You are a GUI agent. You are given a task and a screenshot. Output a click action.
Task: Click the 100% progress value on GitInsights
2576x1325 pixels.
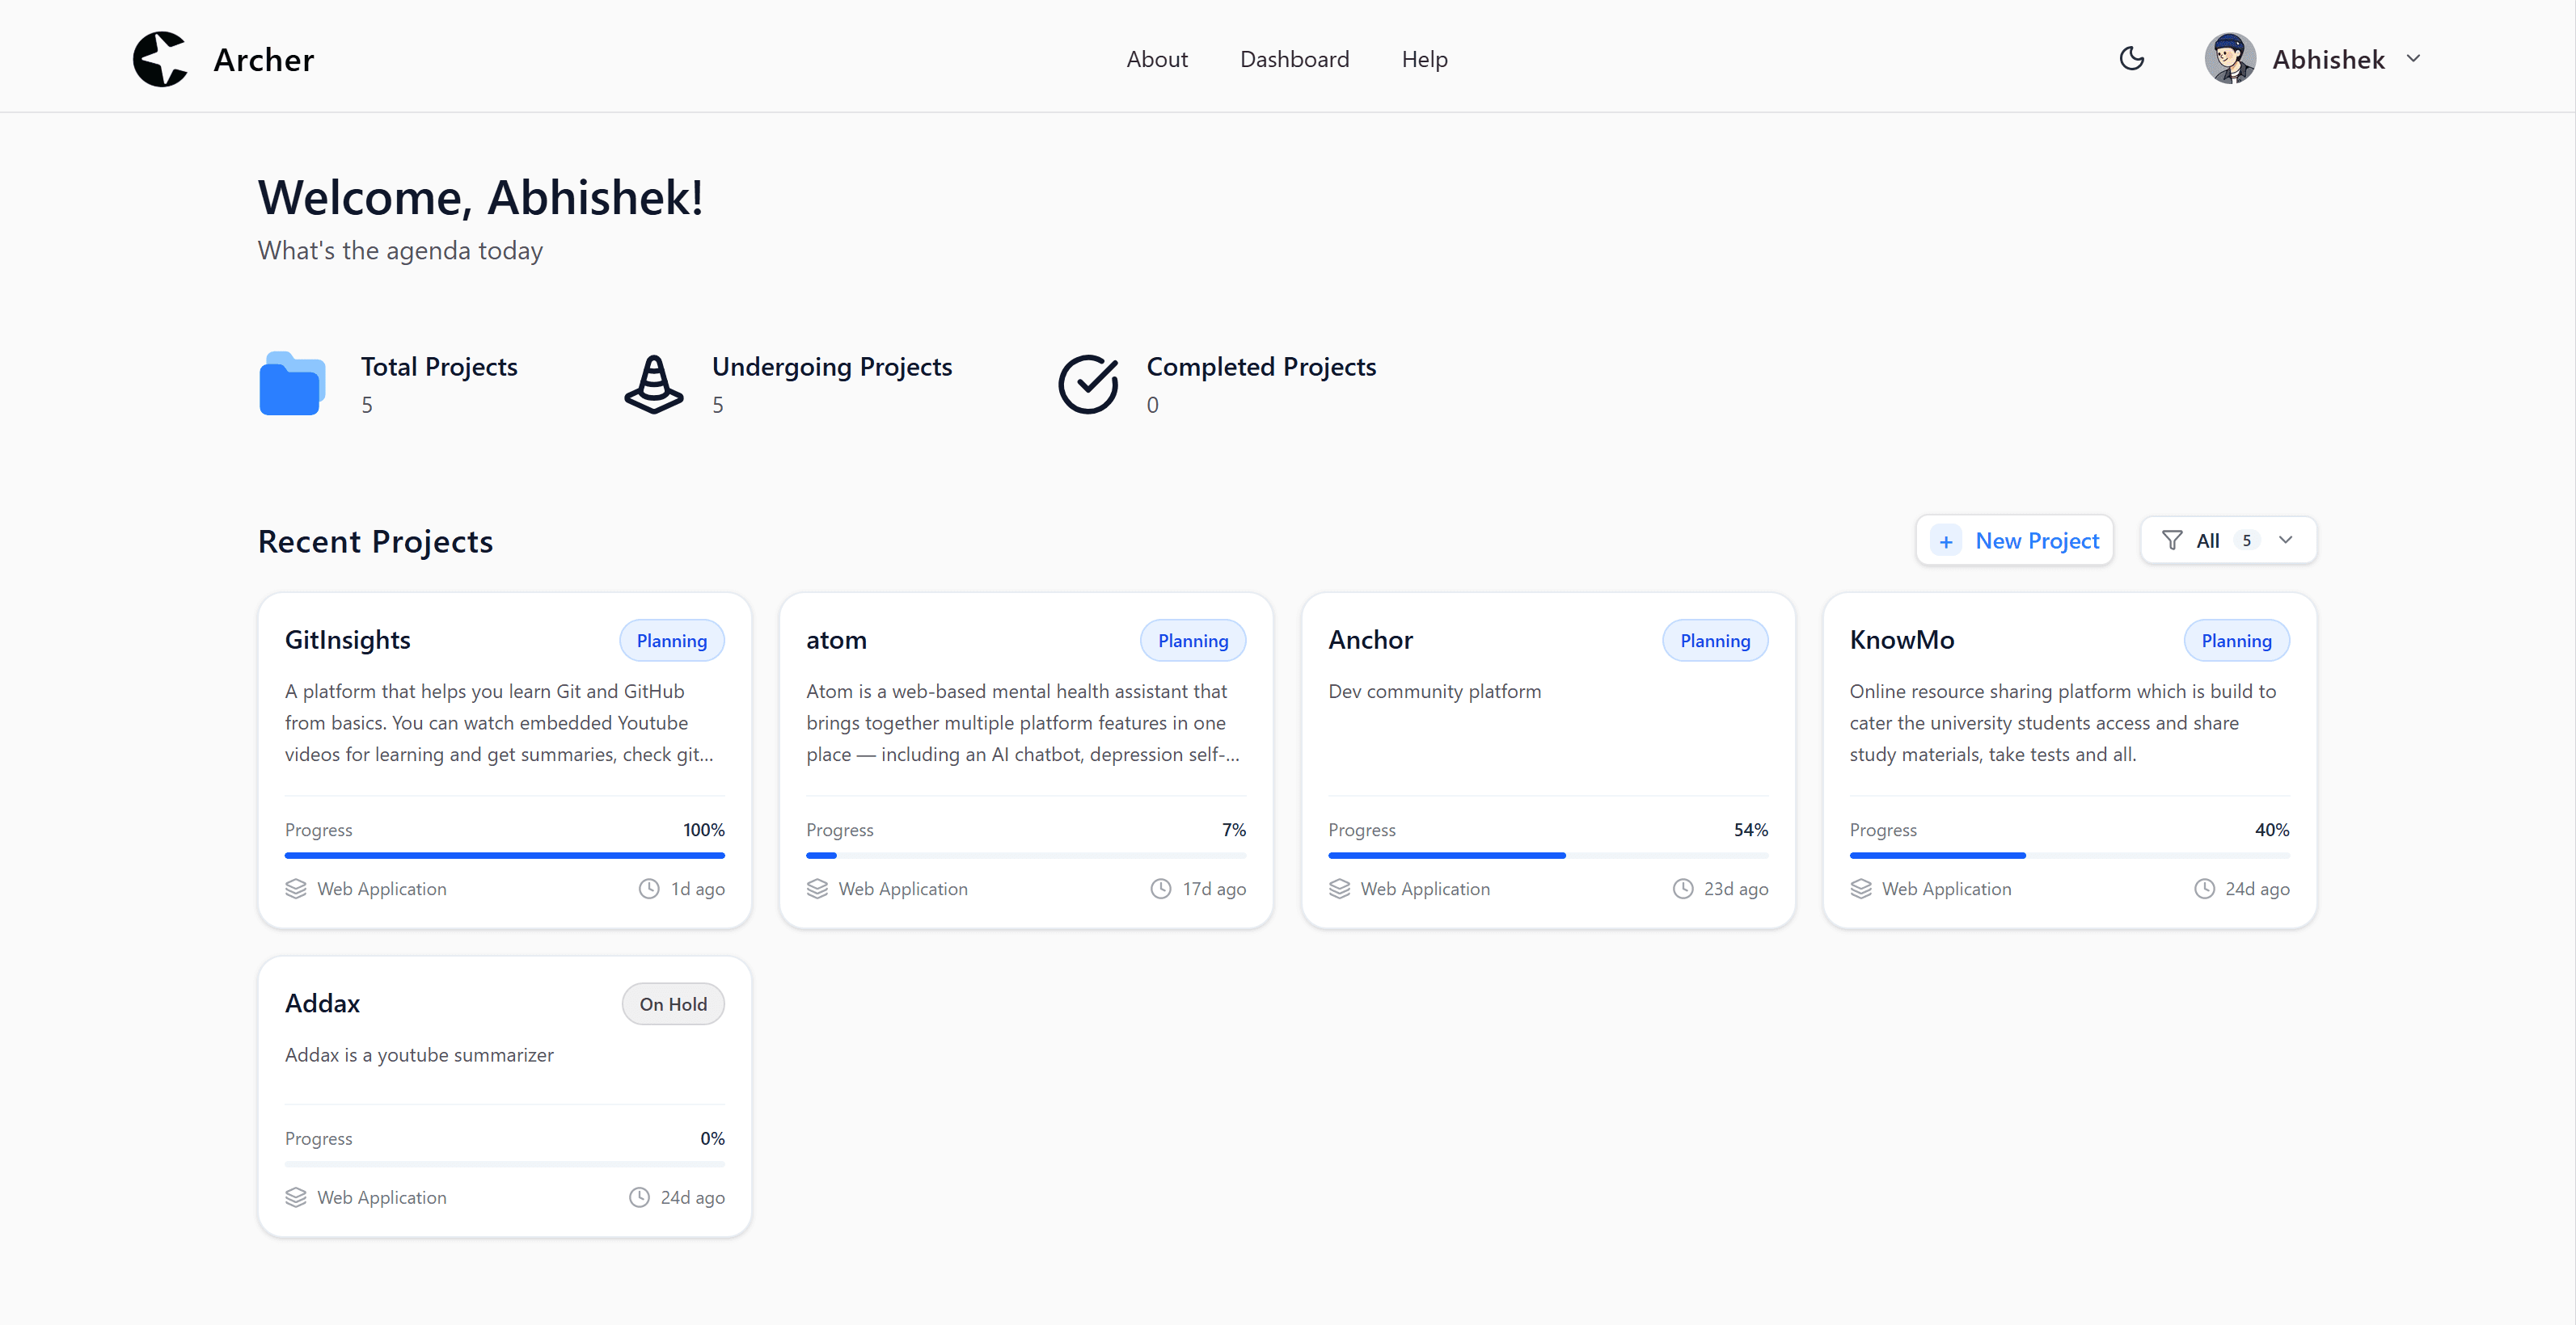click(704, 830)
